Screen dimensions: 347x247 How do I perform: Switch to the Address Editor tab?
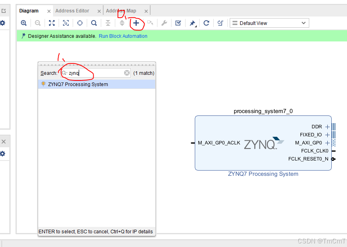coord(72,11)
